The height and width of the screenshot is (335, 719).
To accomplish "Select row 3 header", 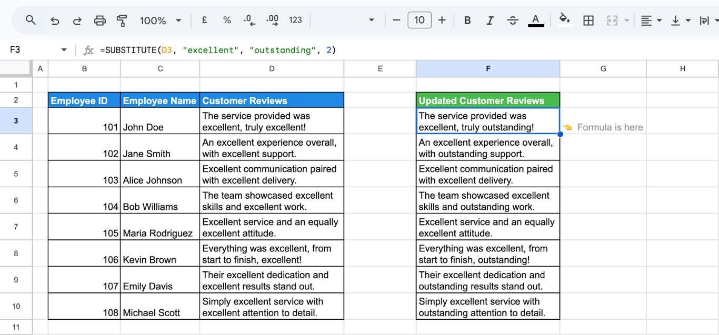I will click(x=16, y=120).
